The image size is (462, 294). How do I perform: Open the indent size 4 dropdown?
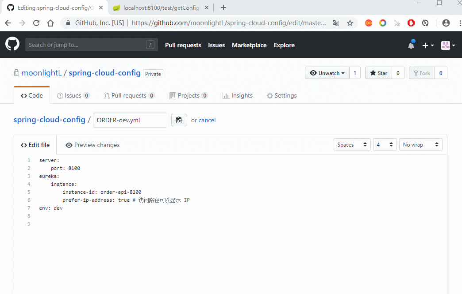pyautogui.click(x=385, y=145)
